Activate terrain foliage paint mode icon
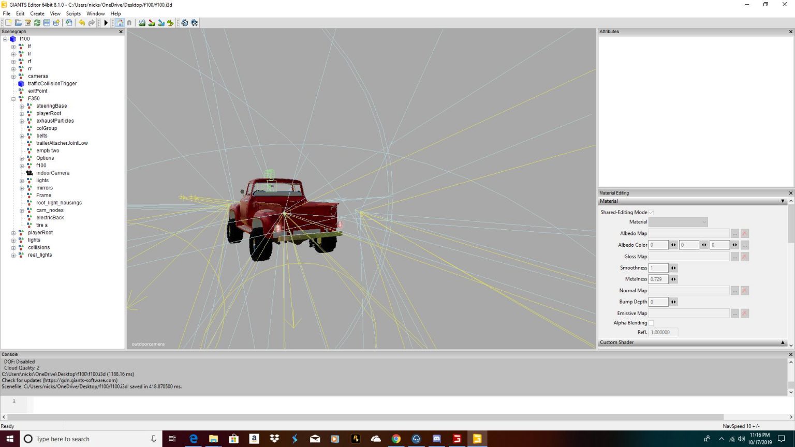Image resolution: width=795 pixels, height=447 pixels. point(171,23)
